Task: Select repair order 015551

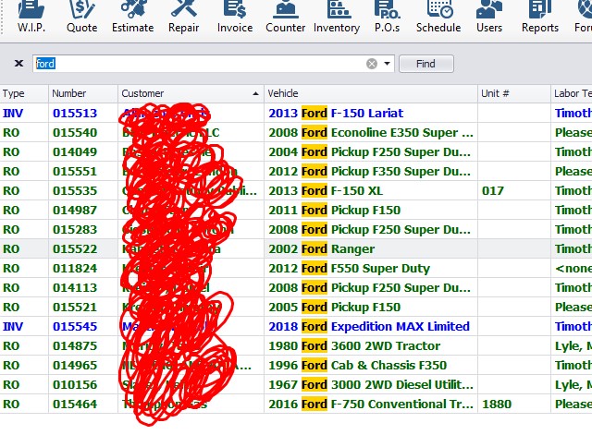Action: click(x=75, y=172)
